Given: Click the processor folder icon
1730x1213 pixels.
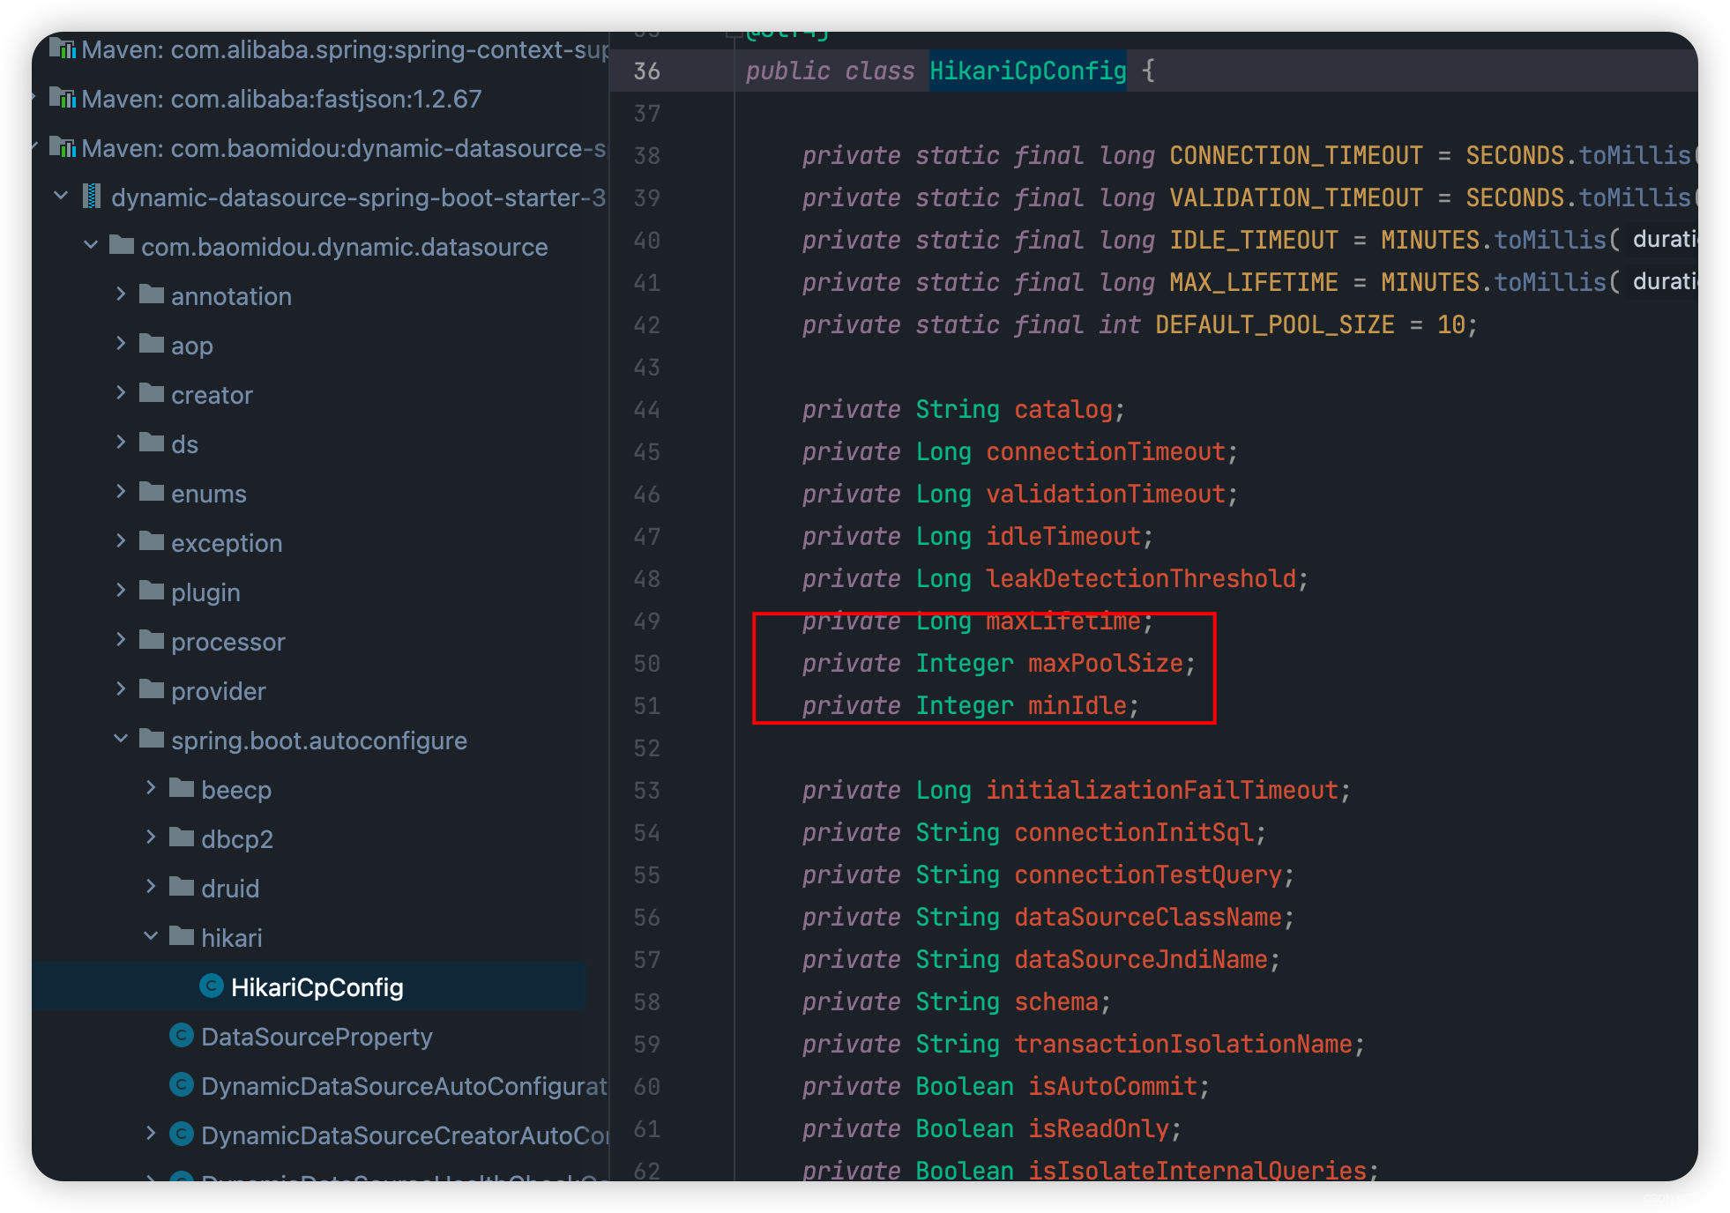Looking at the screenshot, I should [152, 640].
